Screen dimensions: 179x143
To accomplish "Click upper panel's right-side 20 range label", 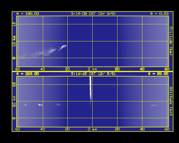I will point(117,69).
